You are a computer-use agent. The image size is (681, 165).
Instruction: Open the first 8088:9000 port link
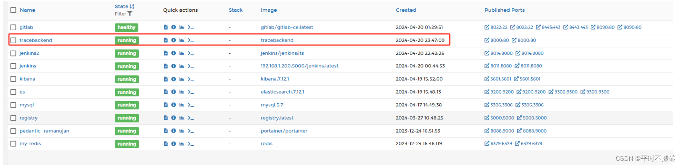(499, 131)
